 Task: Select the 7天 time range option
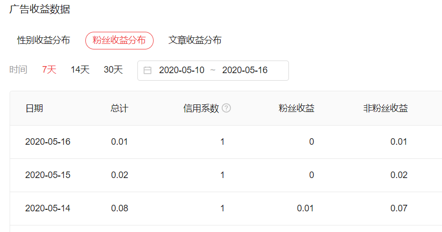point(49,70)
